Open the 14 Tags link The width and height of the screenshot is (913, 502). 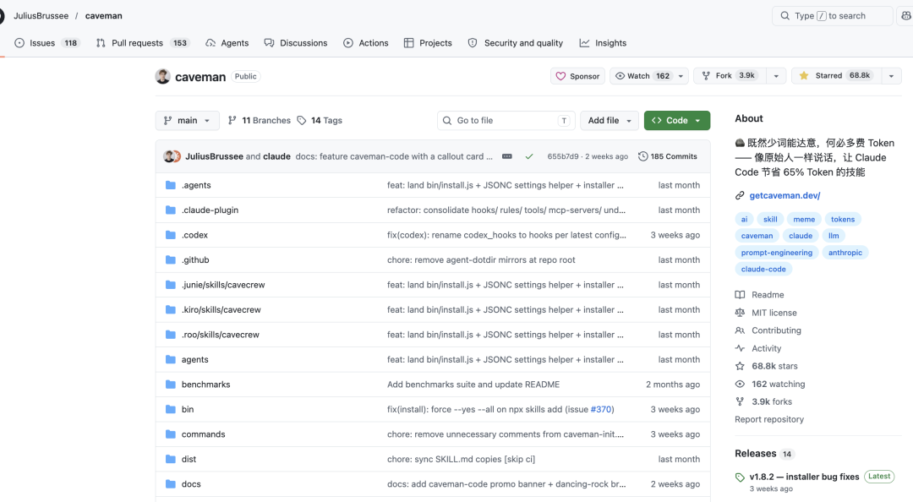tap(320, 121)
